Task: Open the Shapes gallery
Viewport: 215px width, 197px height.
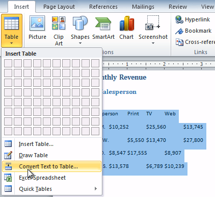Action: point(80,30)
